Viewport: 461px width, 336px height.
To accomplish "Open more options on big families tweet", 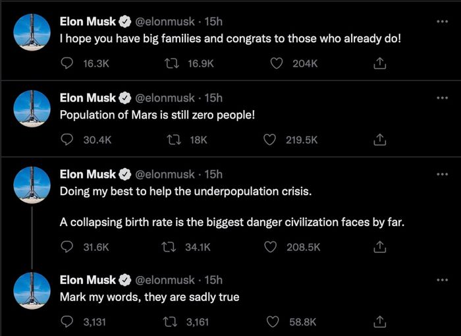I will [x=442, y=21].
